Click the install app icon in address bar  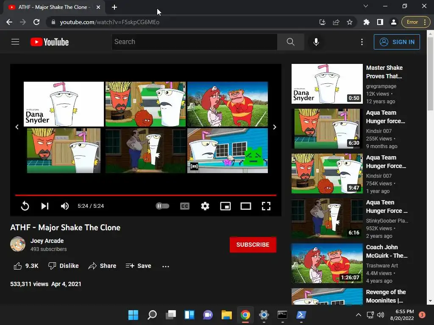point(322,22)
